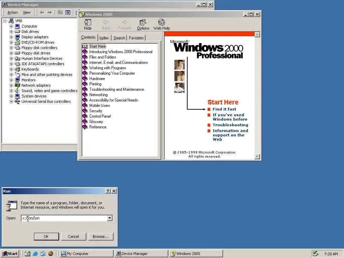
Task: Open the Run dialog Open dropdown arrow
Action: 110,218
